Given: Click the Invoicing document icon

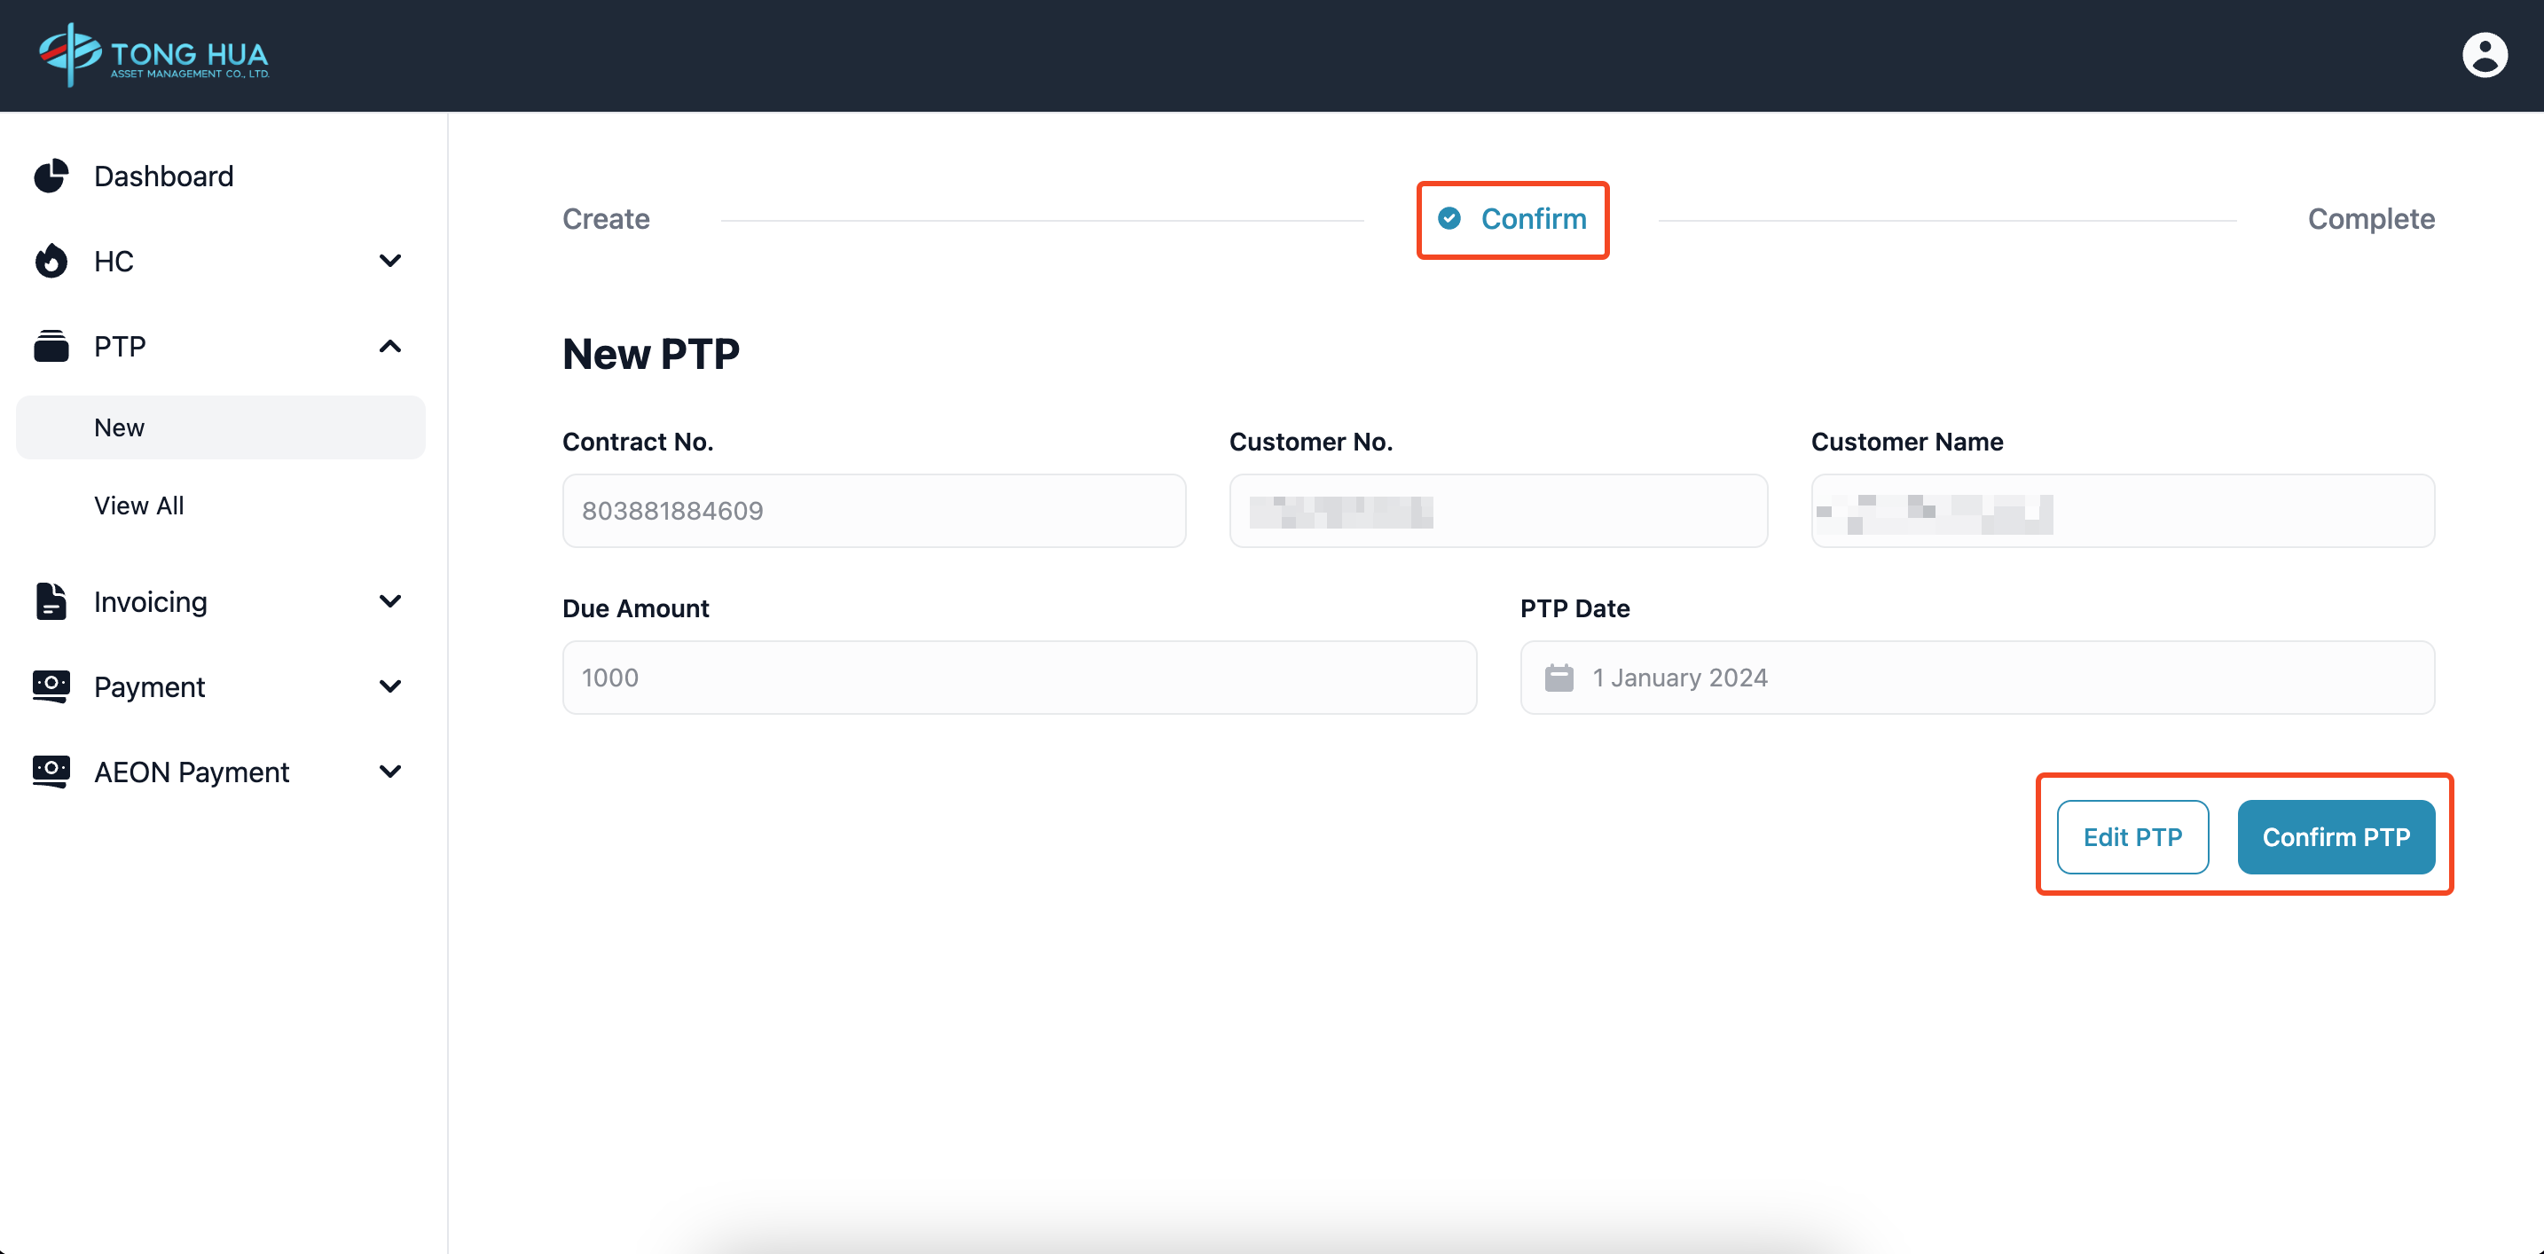Looking at the screenshot, I should point(51,601).
